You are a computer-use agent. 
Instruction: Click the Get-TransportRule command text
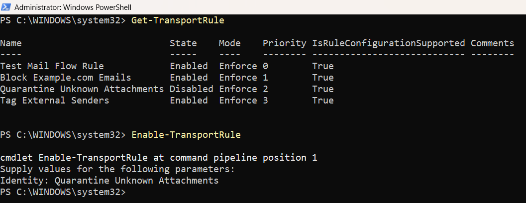coord(178,21)
